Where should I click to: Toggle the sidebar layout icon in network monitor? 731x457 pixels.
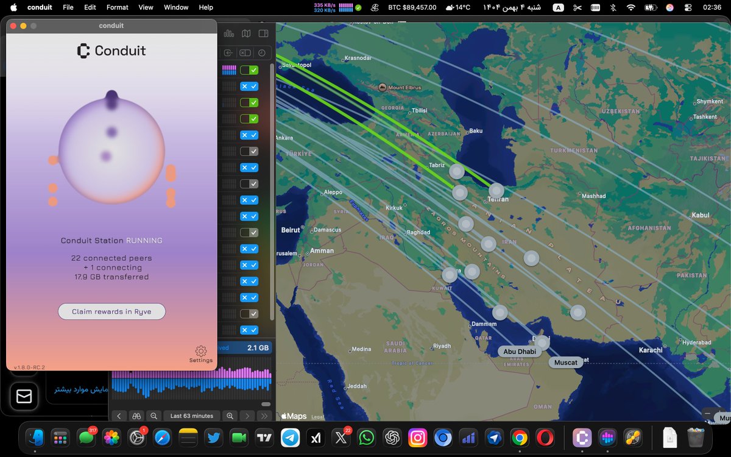tap(263, 34)
